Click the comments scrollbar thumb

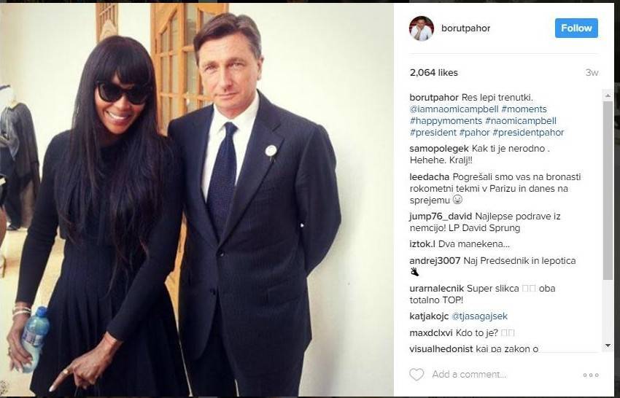click(608, 190)
